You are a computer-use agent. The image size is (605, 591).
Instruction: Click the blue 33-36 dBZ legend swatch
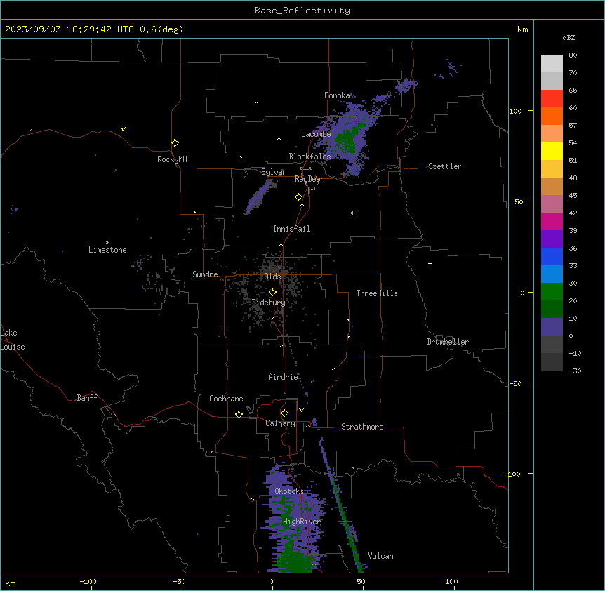(x=552, y=256)
